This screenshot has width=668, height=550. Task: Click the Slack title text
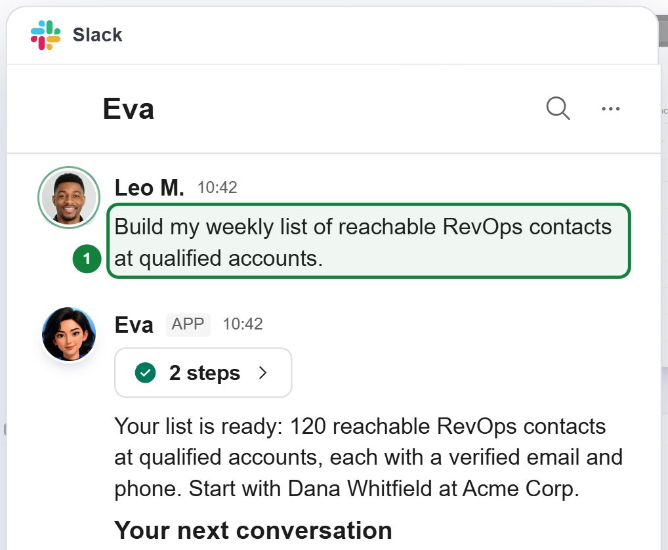[98, 35]
